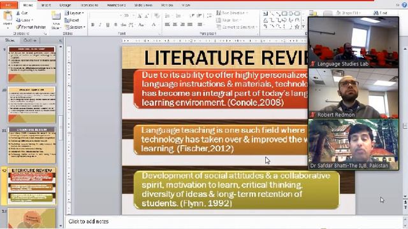Open the Layout dropdown
408x229 pixels.
[75, 13]
